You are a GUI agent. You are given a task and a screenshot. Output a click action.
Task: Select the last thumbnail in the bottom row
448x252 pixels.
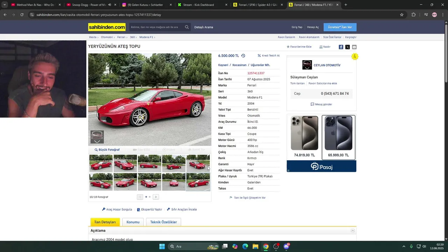click(198, 182)
